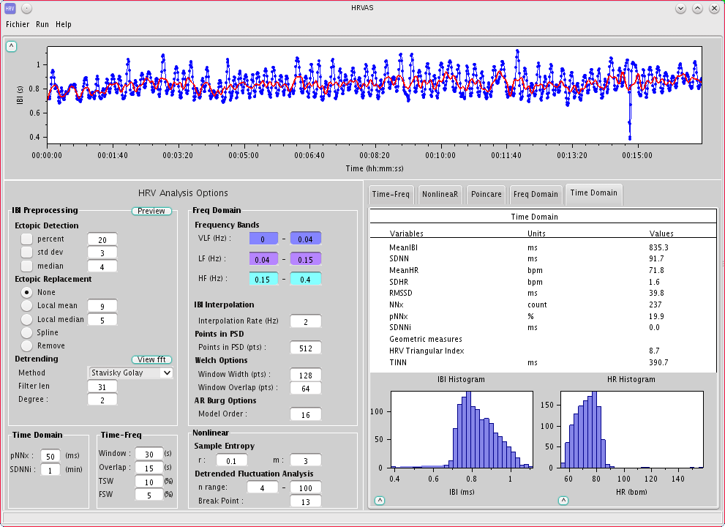Open the detrending Method dropdown
725x527 pixels.
(x=129, y=373)
